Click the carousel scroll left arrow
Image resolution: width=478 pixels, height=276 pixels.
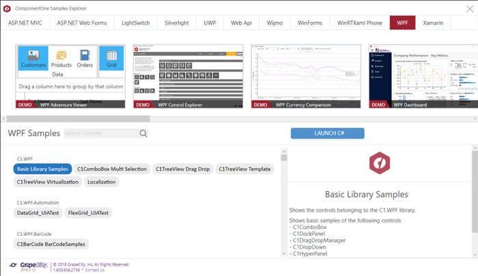pyautogui.click(x=3, y=119)
